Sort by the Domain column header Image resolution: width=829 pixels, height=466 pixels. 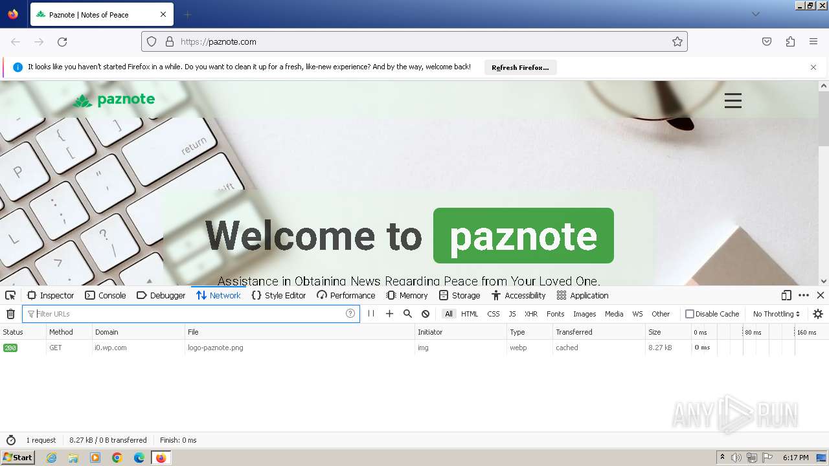[139, 332]
